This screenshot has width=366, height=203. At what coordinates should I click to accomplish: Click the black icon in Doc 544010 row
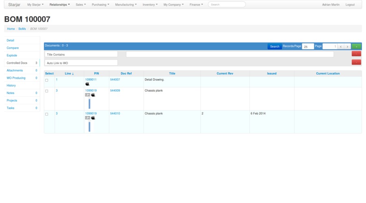(93, 118)
